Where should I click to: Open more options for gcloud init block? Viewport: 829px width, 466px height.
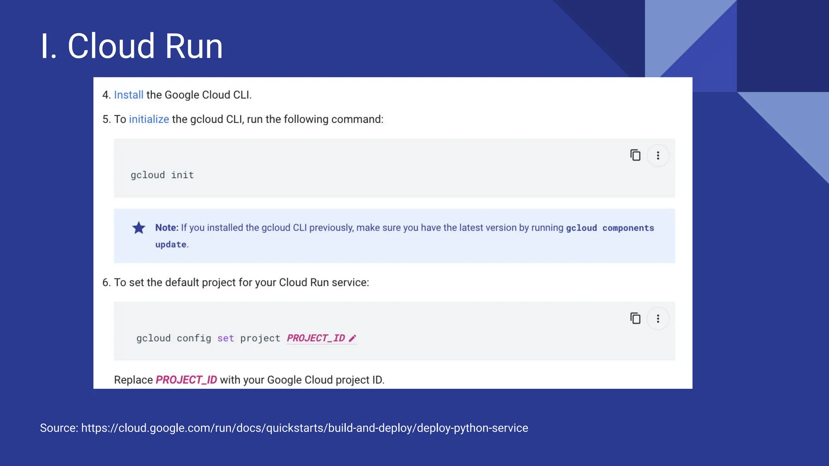click(658, 155)
